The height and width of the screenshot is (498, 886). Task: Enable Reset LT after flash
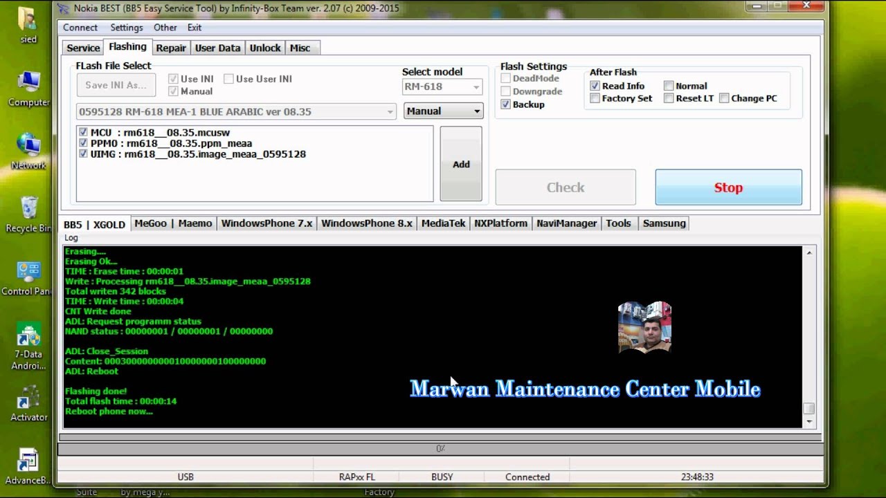tap(669, 98)
